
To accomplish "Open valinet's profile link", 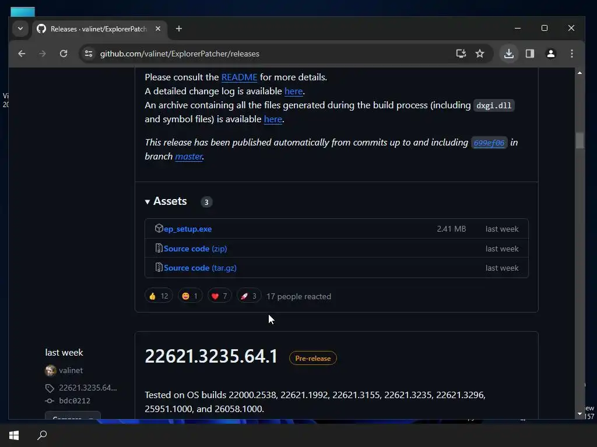I will [71, 370].
